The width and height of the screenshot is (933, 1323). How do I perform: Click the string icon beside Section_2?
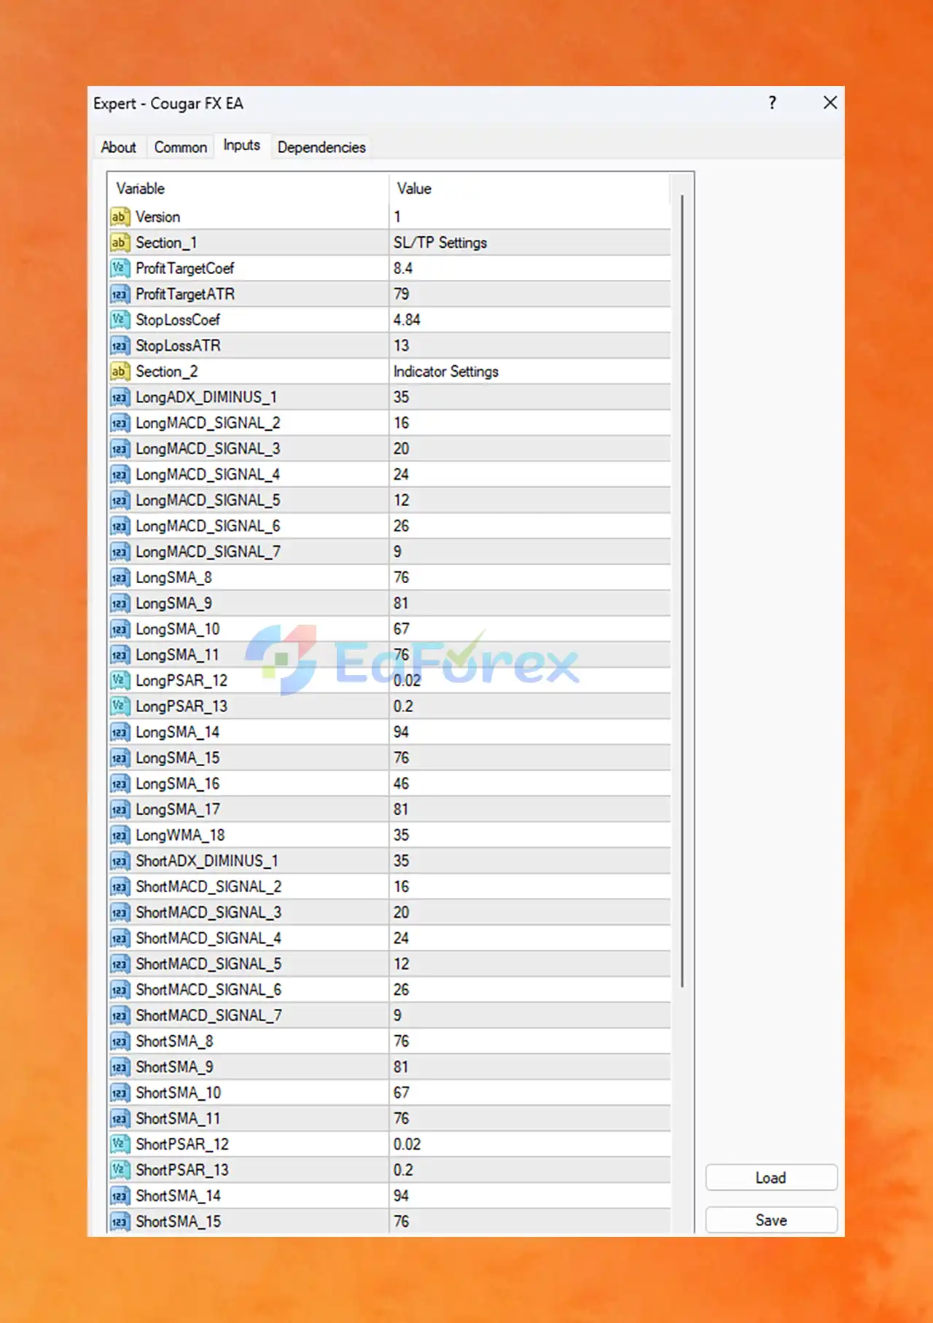click(120, 372)
